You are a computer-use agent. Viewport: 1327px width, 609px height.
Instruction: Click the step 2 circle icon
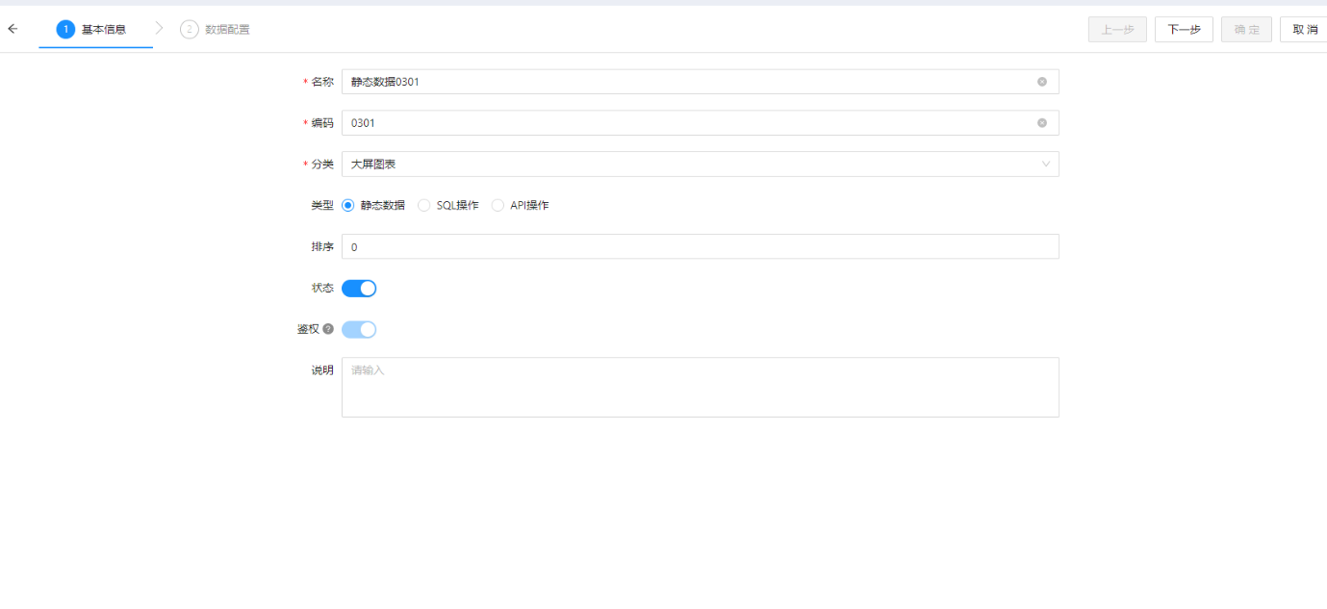[189, 29]
